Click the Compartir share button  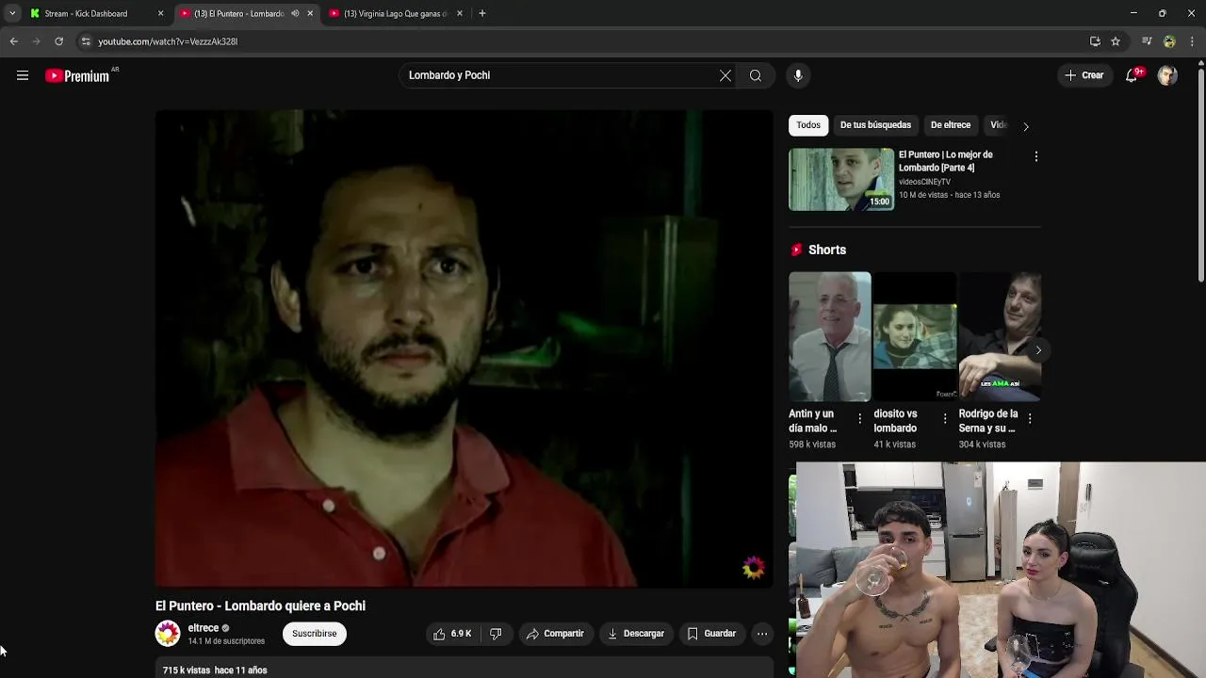(555, 634)
